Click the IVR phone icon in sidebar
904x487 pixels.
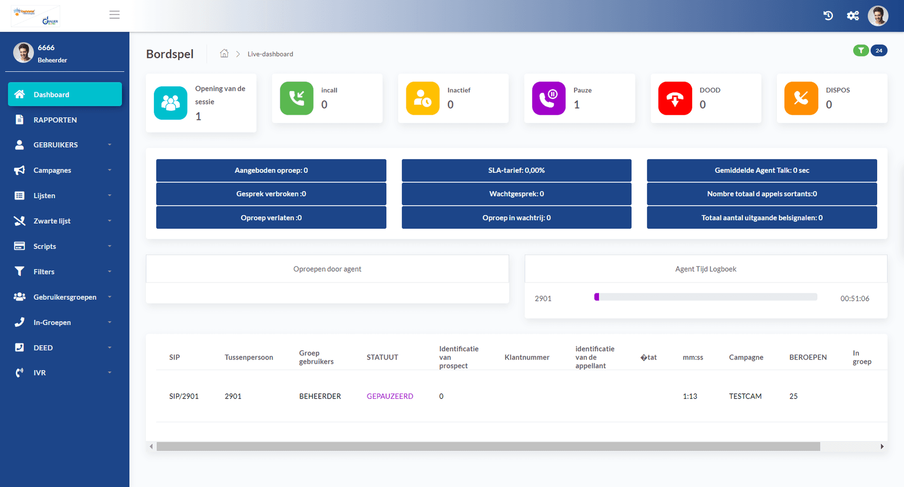[19, 372]
